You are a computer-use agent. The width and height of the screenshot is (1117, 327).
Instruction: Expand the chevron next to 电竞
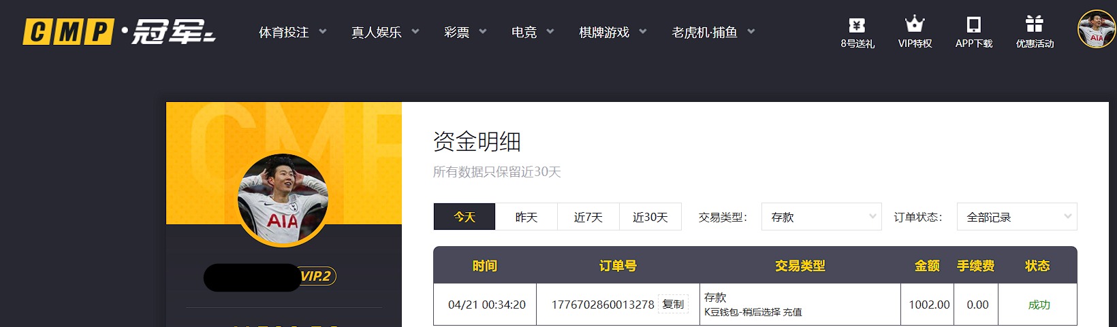click(x=550, y=31)
